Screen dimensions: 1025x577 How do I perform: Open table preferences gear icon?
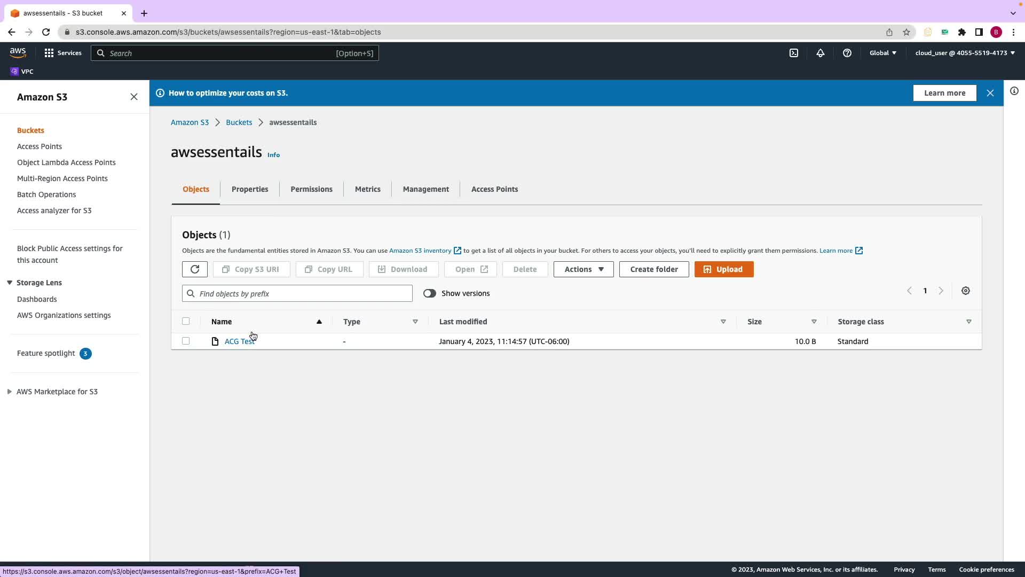coord(966,291)
